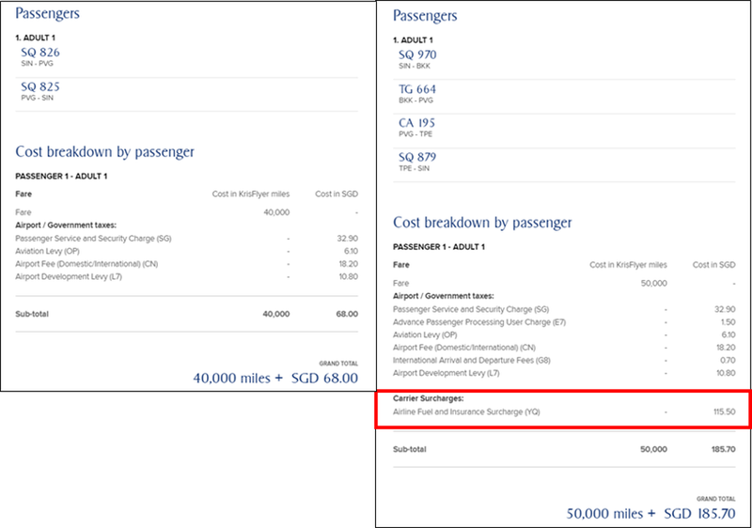
Task: Click the 185.70 sub-total amount
Action: pos(723,449)
